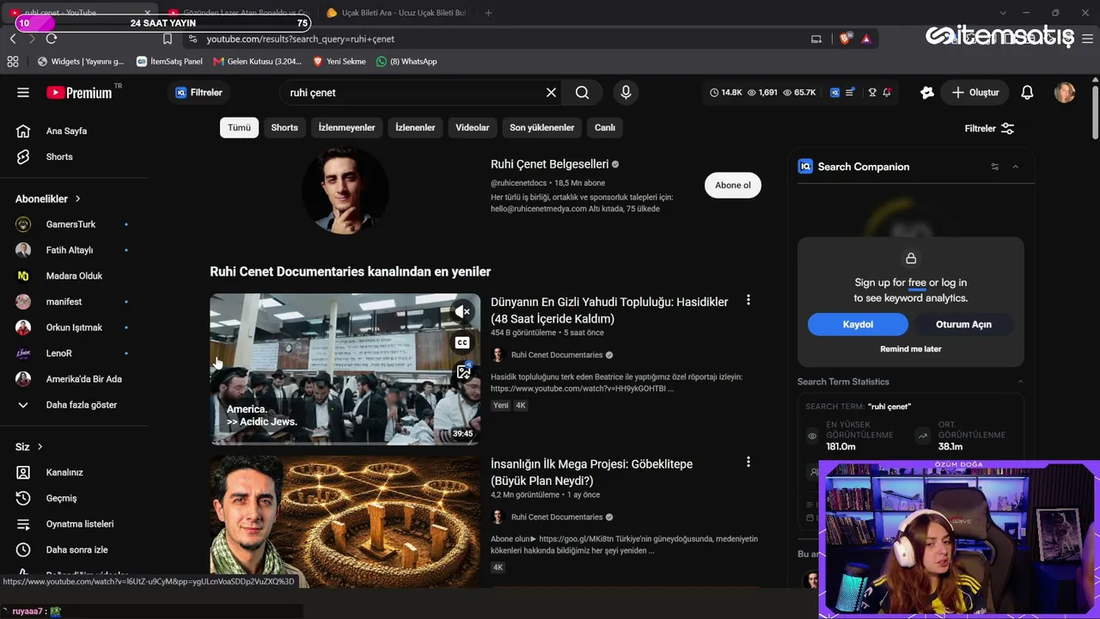
Task: Open the GamersTurk subscription
Action: (69, 224)
